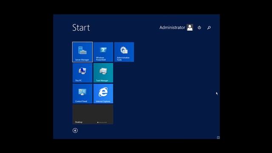Launch the Task Manager tile
272x153 pixels.
[103, 73]
